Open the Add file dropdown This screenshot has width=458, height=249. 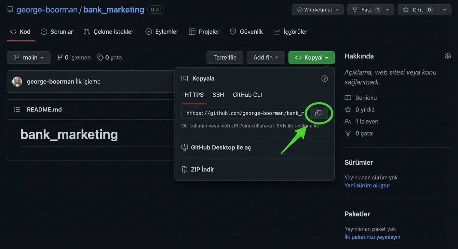tap(266, 57)
